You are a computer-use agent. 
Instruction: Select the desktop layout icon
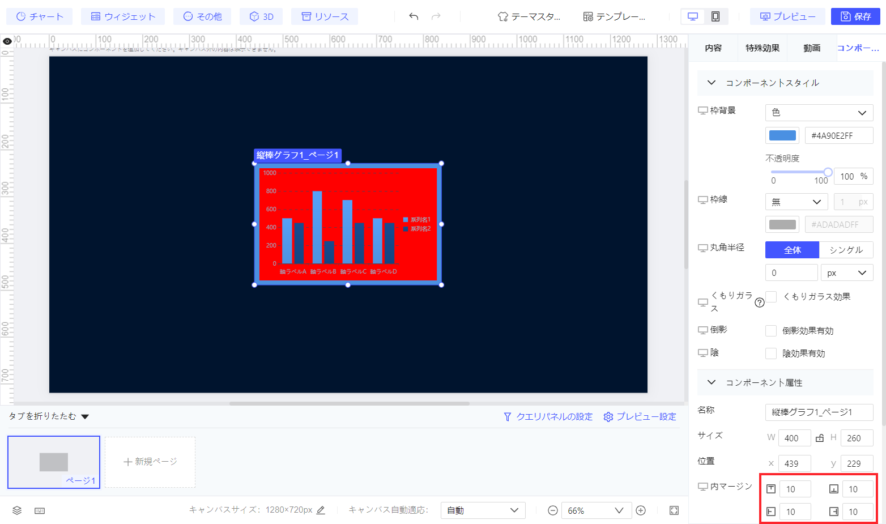point(693,16)
